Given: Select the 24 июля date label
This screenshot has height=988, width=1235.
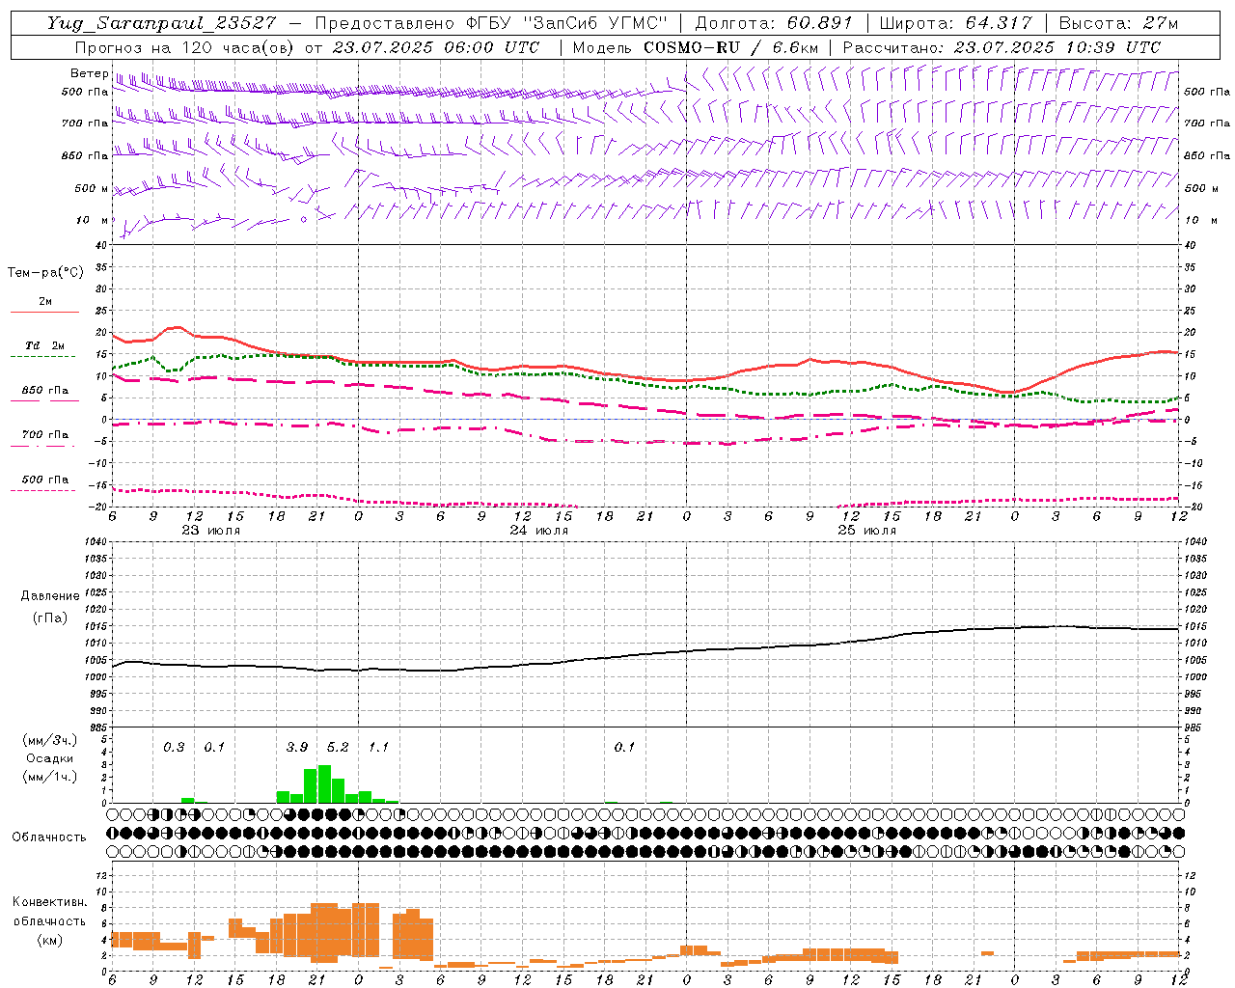Looking at the screenshot, I should (539, 531).
